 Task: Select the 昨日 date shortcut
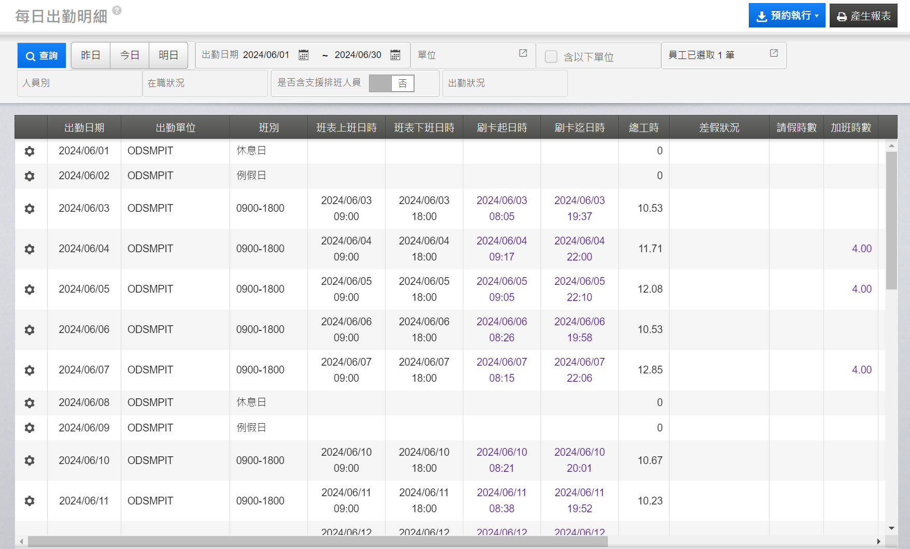click(x=91, y=55)
